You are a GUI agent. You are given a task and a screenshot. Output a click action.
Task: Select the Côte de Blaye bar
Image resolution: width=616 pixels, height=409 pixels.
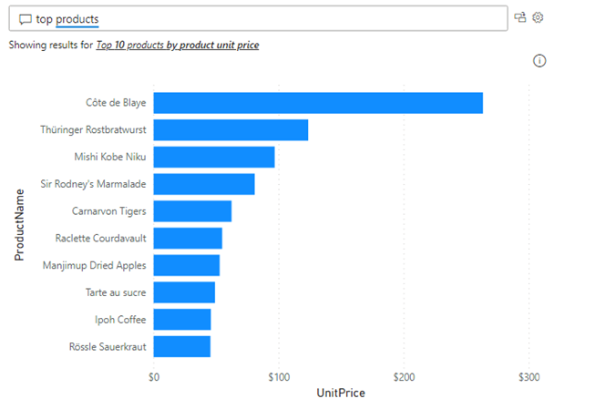tap(318, 103)
